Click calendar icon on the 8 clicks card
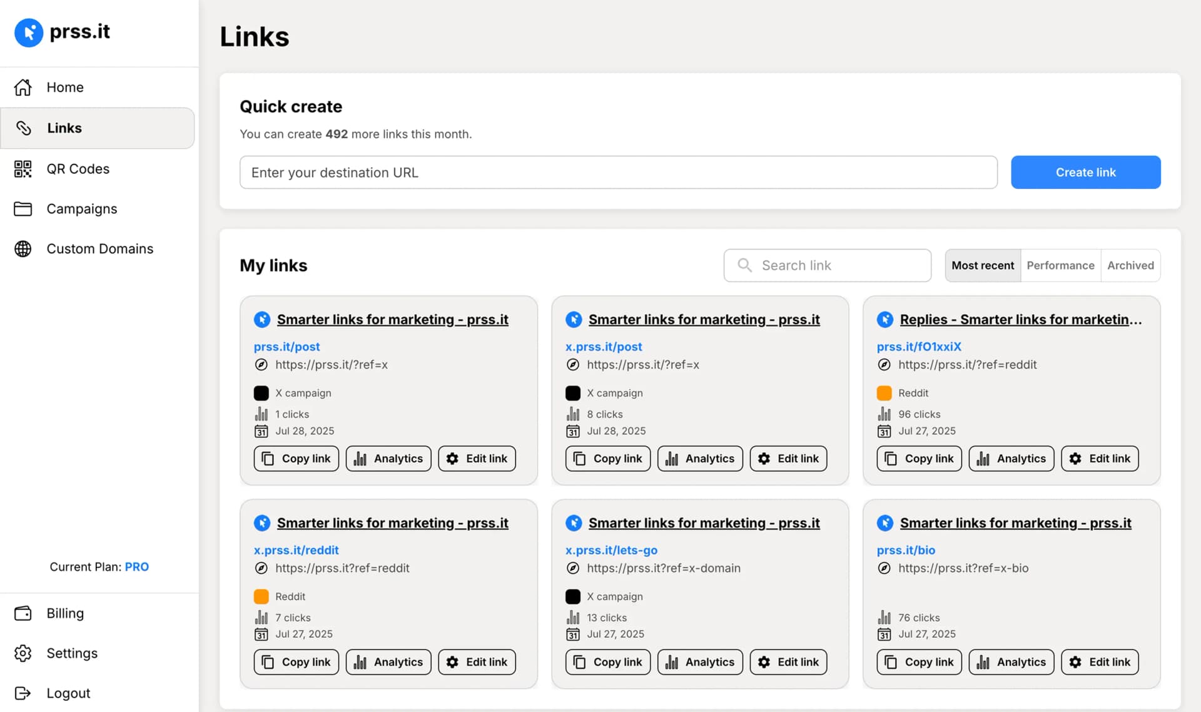Image resolution: width=1201 pixels, height=712 pixels. (x=572, y=432)
